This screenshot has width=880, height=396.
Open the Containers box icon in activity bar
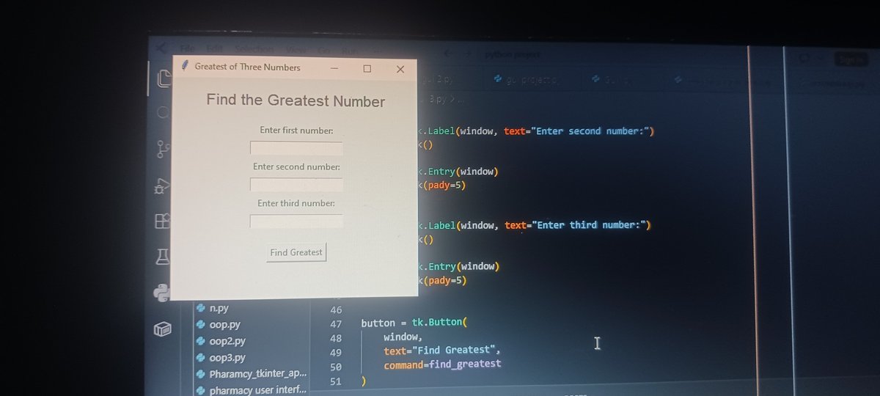[162, 329]
